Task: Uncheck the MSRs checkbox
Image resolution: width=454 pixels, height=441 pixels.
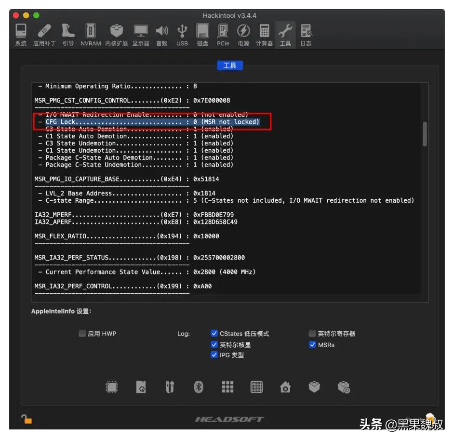Action: click(x=312, y=344)
